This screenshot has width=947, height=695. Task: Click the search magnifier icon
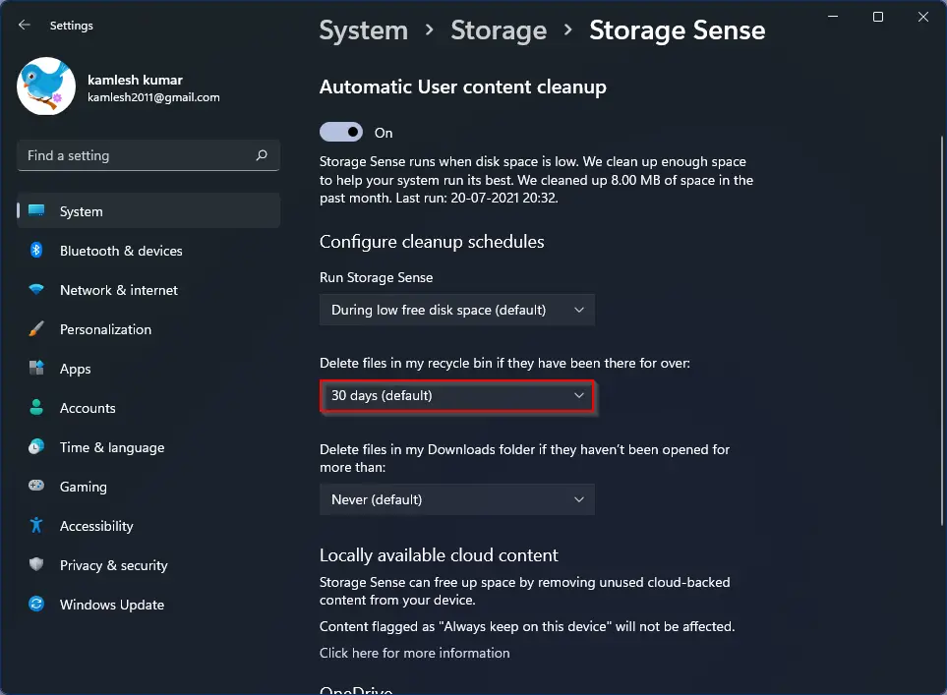262,155
